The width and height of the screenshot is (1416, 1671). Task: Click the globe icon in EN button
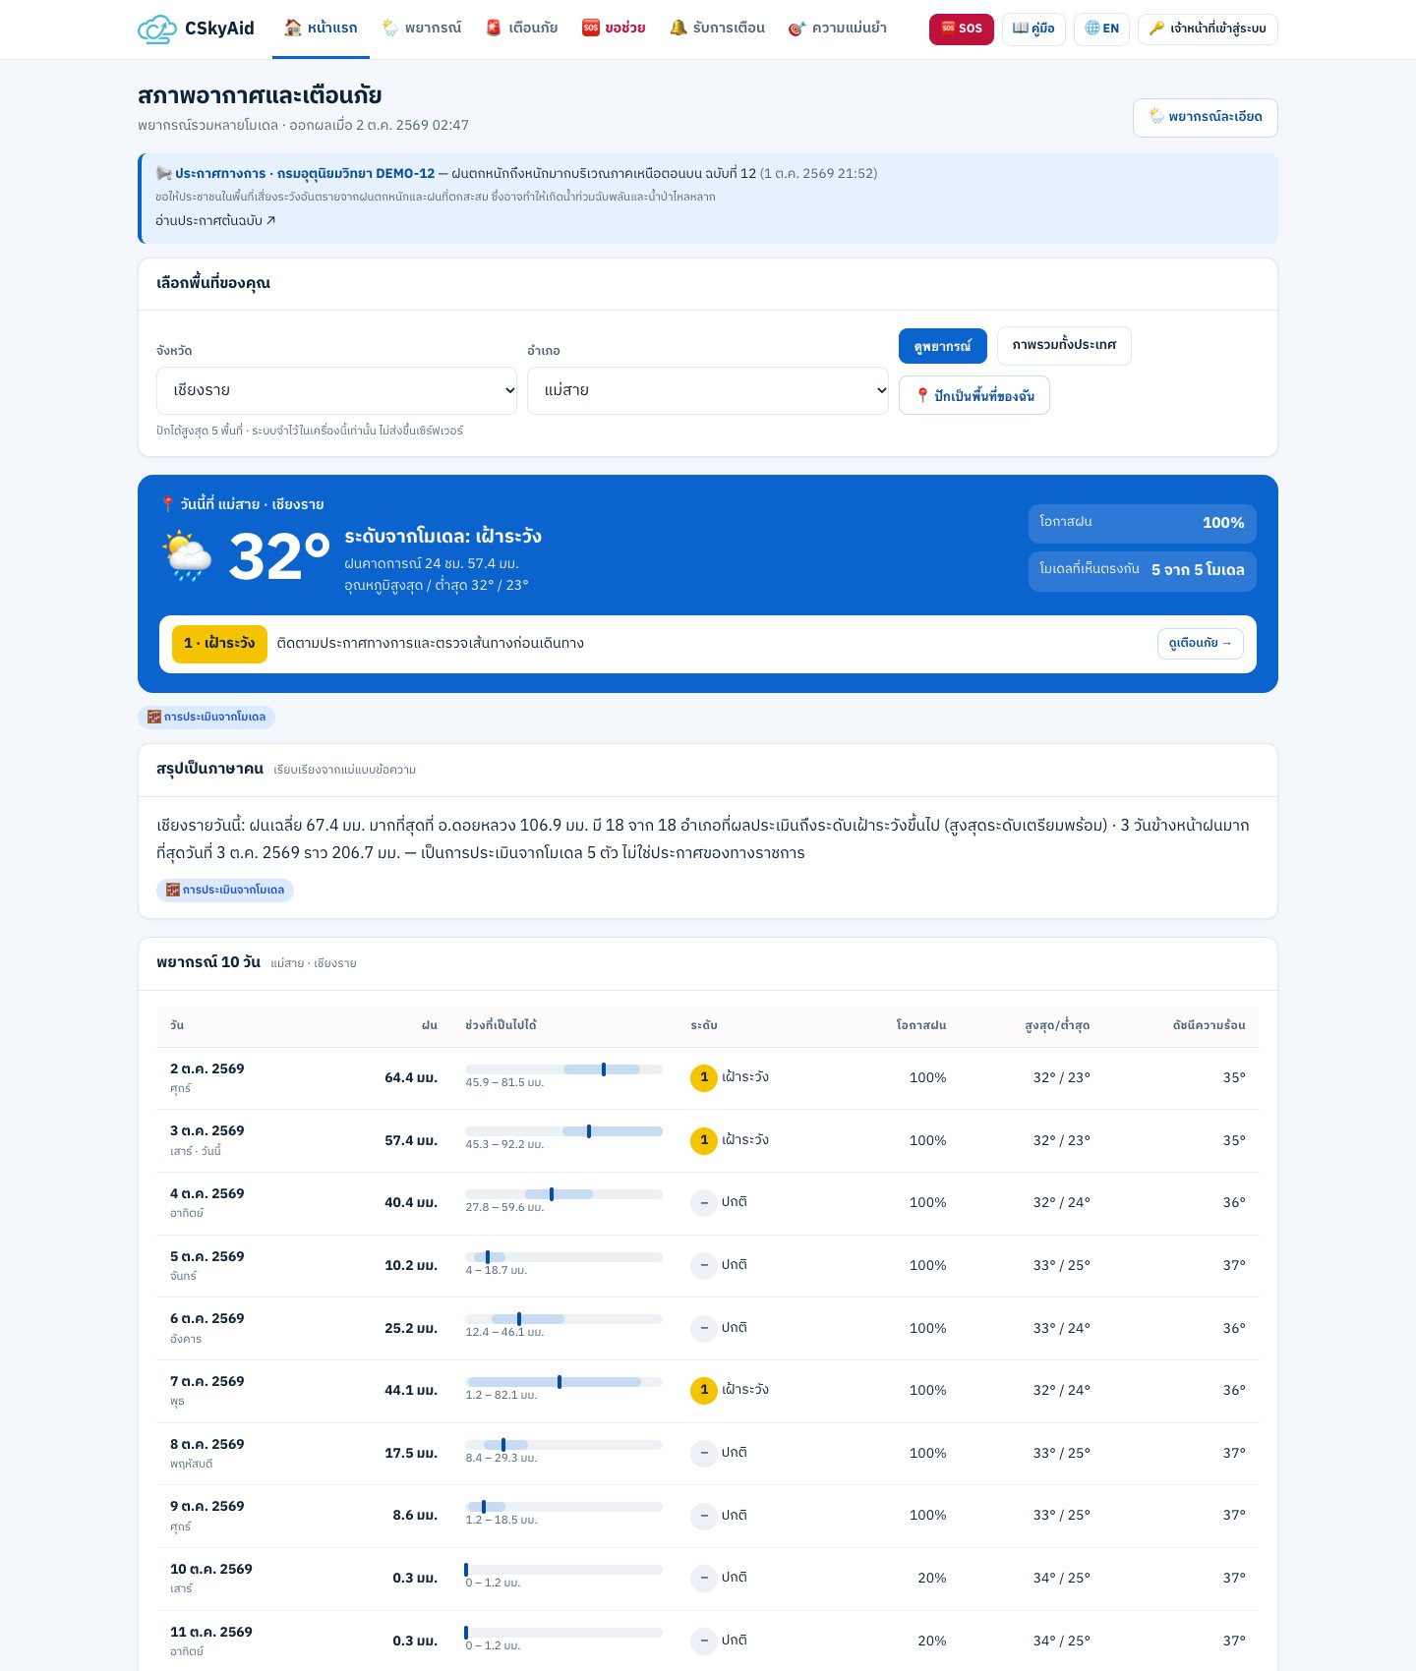(1092, 29)
